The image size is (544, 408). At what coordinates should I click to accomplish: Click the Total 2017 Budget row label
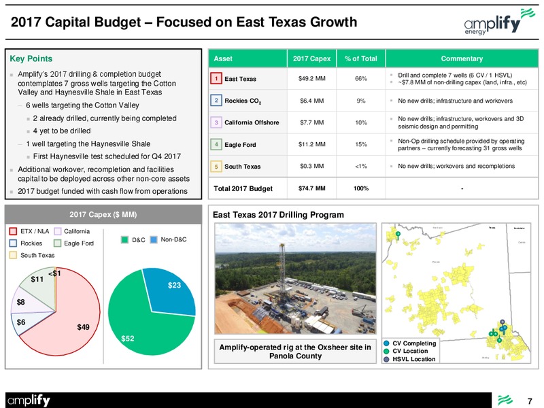point(243,189)
